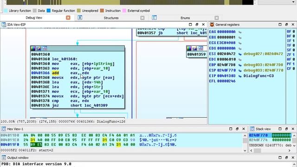This screenshot has height=167, width=297.
Task: Click External symbol legend color swatch
Action: tap(124, 11)
